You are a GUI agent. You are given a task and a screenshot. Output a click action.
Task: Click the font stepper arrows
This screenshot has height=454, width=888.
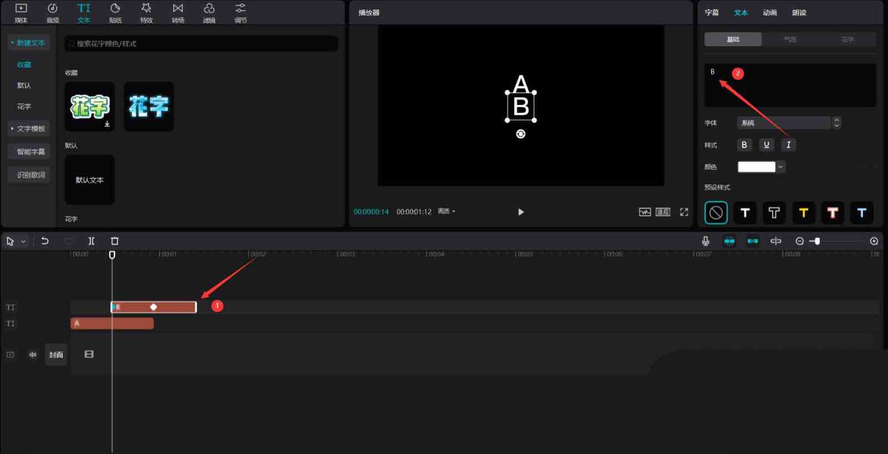click(x=837, y=123)
